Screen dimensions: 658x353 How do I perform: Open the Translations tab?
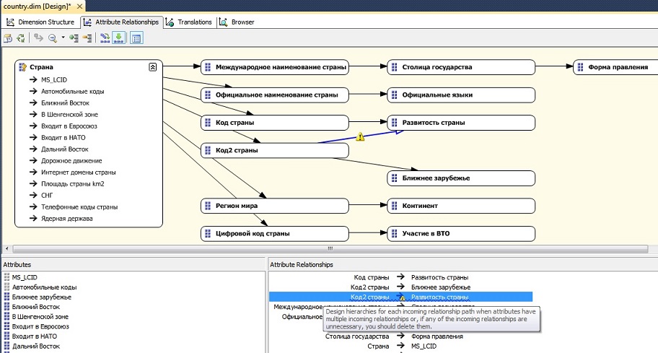click(189, 22)
